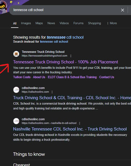Switch to the Maps tab

tap(39, 23)
